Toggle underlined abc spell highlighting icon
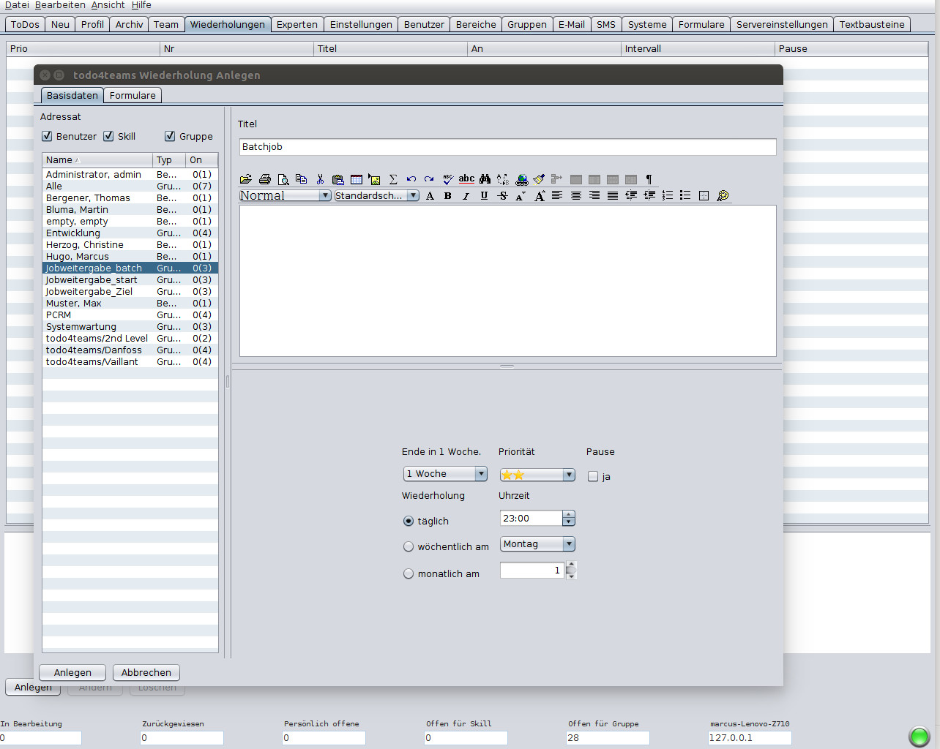 click(466, 179)
